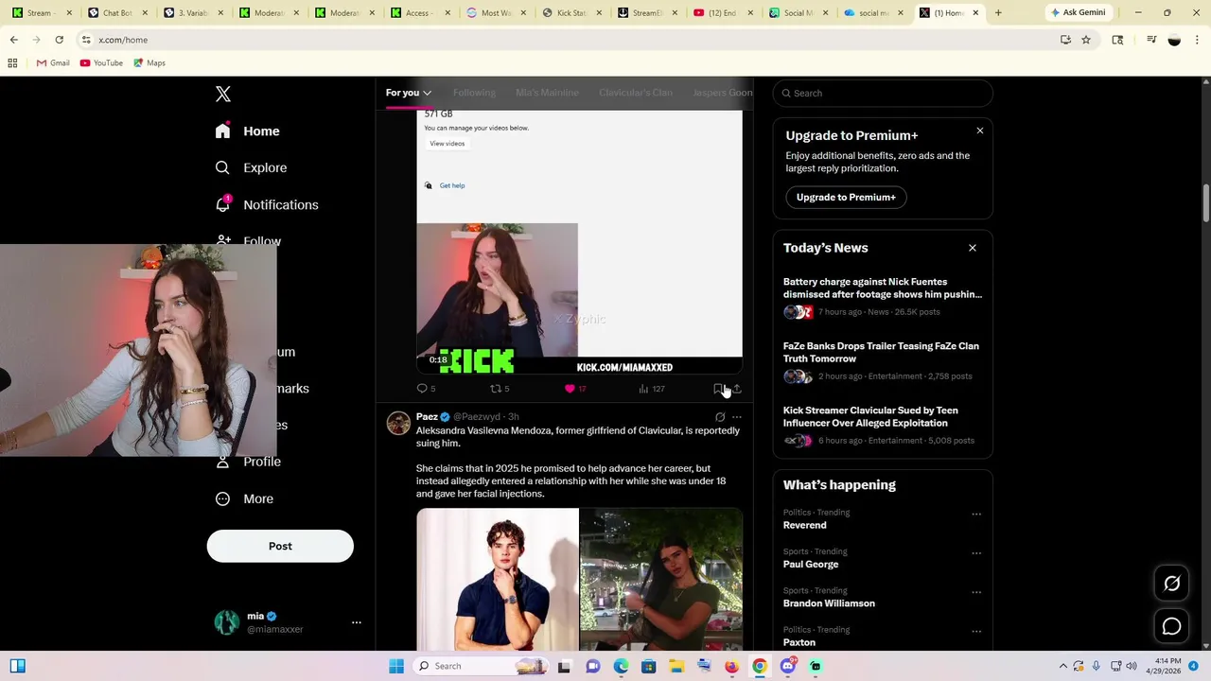Open Battery charge against Nick Fuentes news

click(883, 297)
